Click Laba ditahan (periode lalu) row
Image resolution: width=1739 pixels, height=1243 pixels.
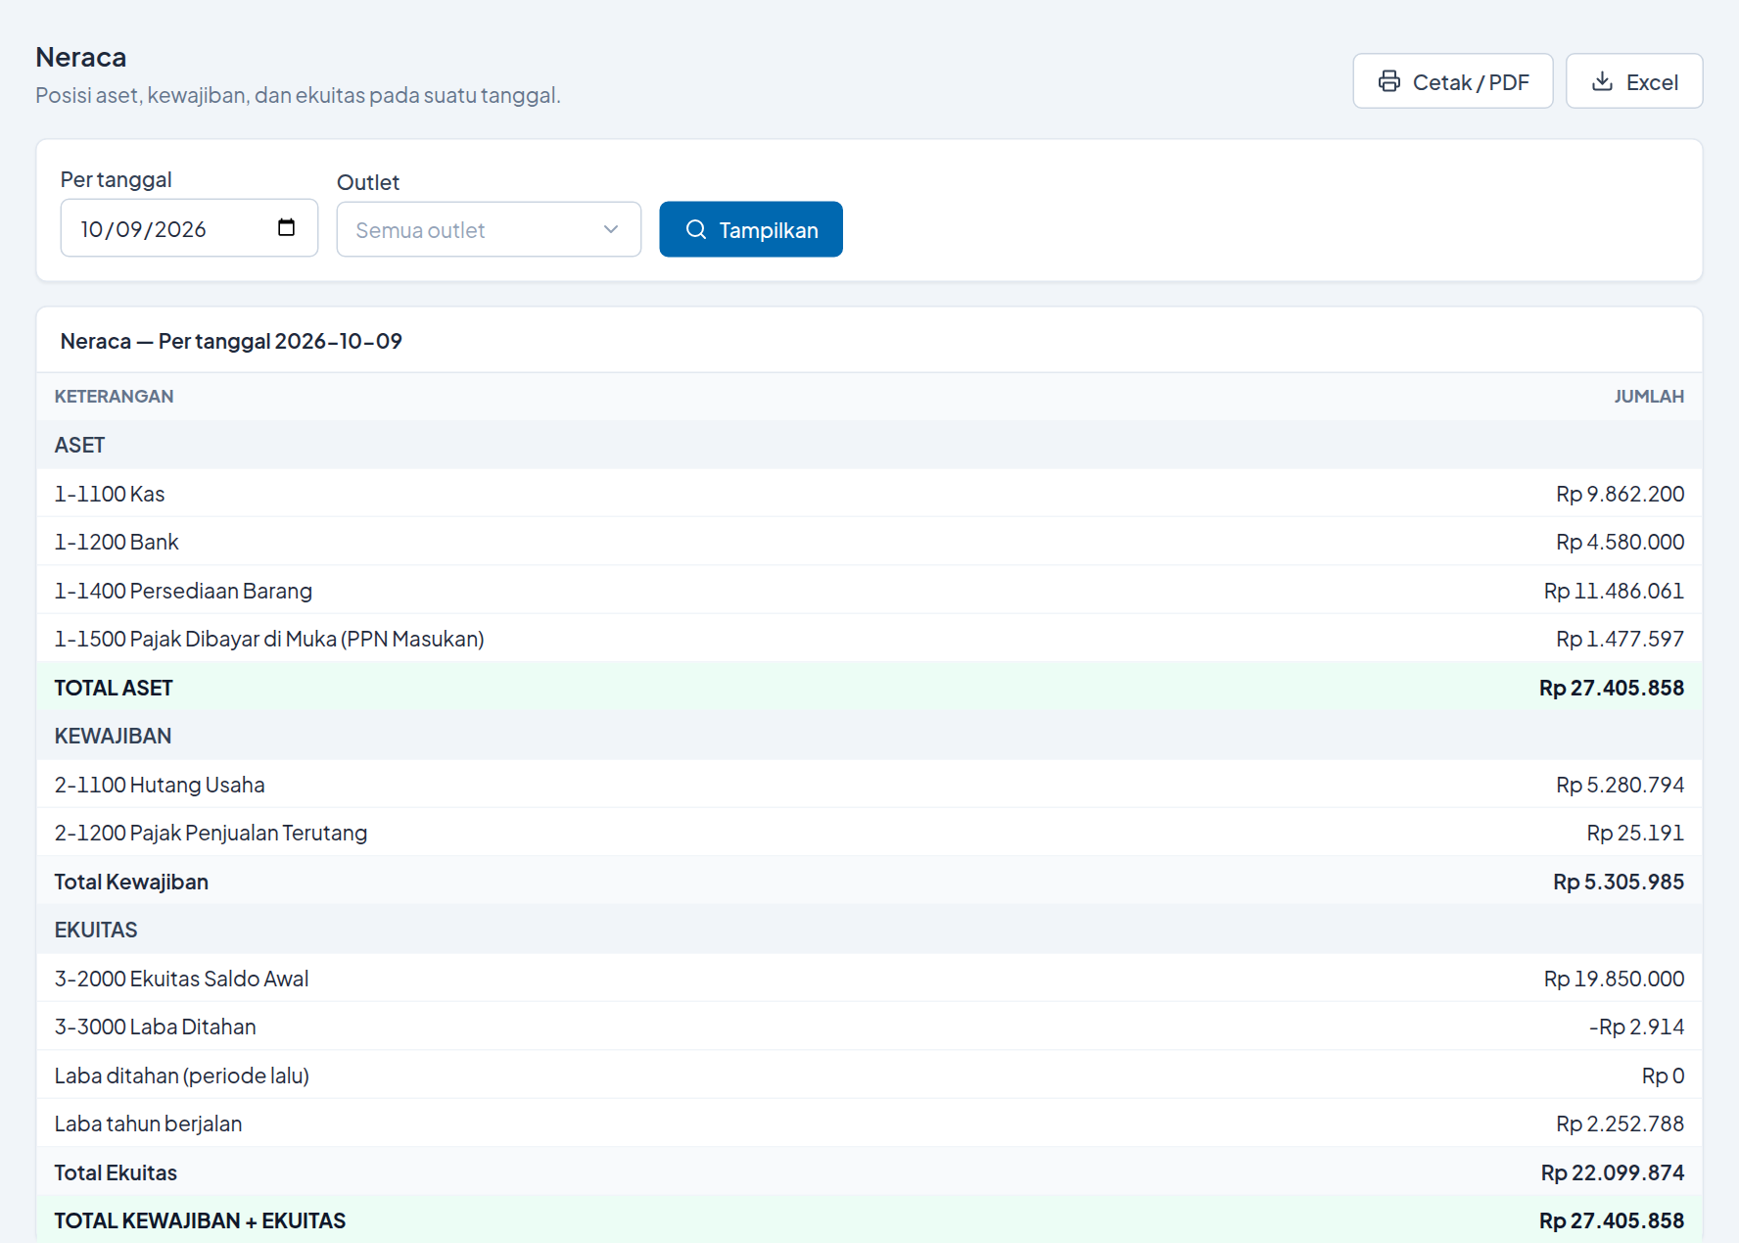869,1076
